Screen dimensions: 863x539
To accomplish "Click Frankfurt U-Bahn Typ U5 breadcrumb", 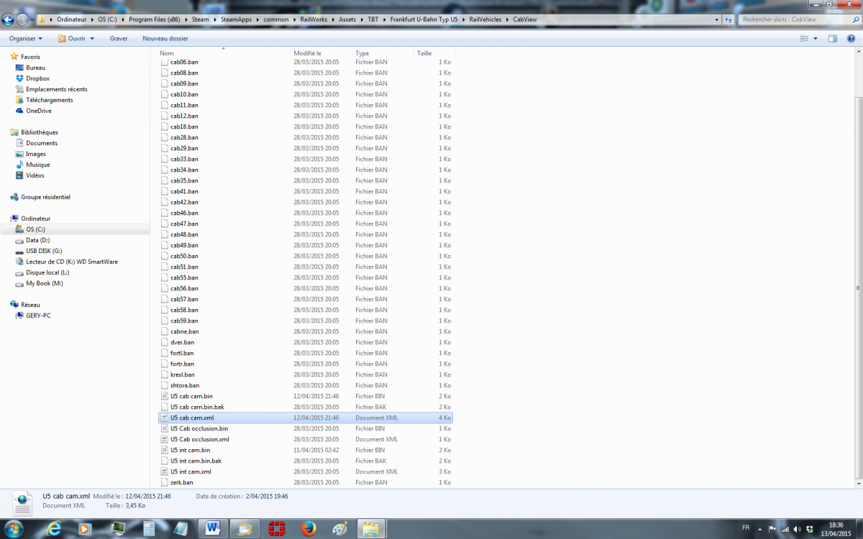I will (424, 19).
